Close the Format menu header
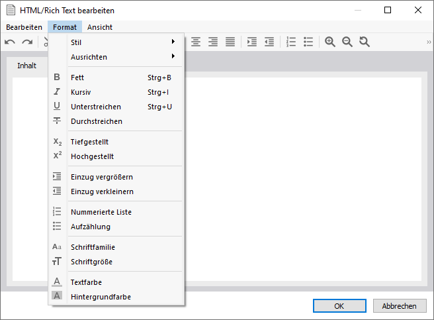 click(x=65, y=27)
